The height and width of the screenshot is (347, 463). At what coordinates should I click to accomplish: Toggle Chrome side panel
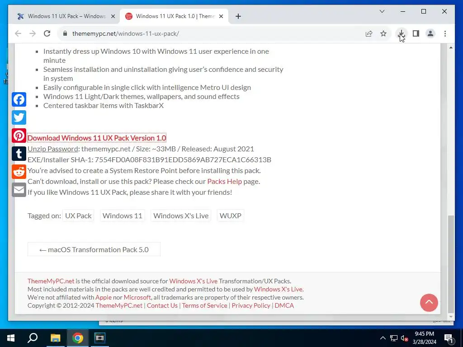coord(416,33)
